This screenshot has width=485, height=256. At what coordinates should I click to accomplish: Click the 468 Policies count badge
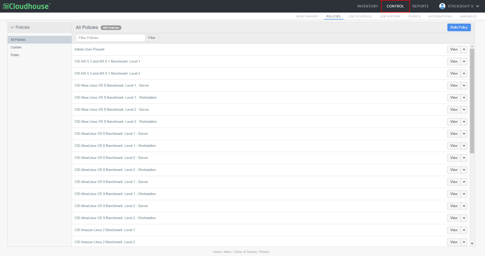tap(111, 28)
